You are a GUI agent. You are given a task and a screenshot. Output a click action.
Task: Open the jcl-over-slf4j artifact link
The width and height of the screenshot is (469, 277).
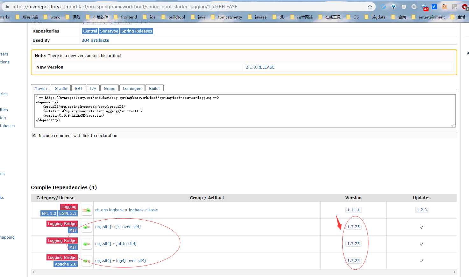click(x=128, y=227)
